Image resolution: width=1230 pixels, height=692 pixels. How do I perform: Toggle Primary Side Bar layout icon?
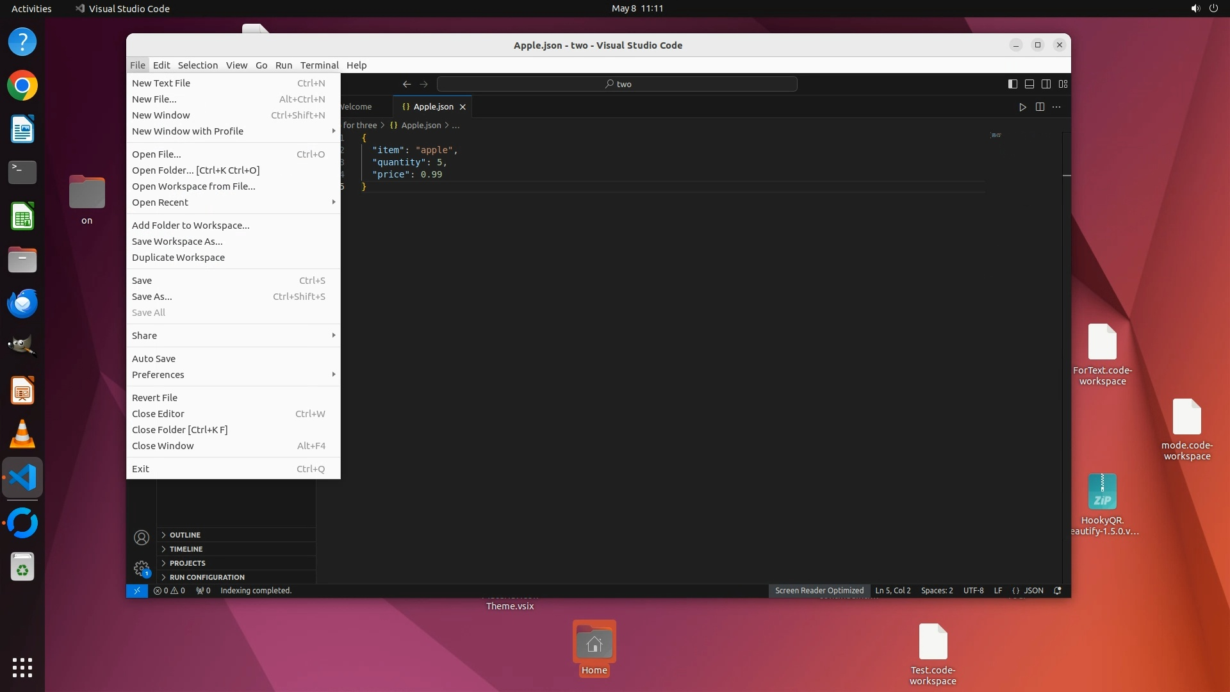(1013, 84)
